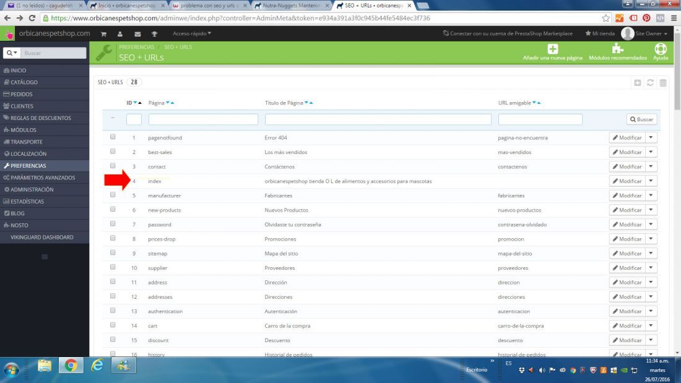Launch Internet Explorer from taskbar
Screen dimensions: 681x383
(x=97, y=366)
